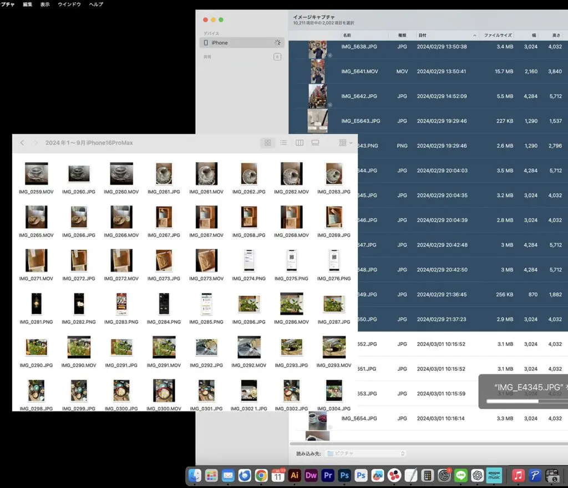Launch ChatGPT from the dock
The height and width of the screenshot is (488, 568).
(x=477, y=476)
